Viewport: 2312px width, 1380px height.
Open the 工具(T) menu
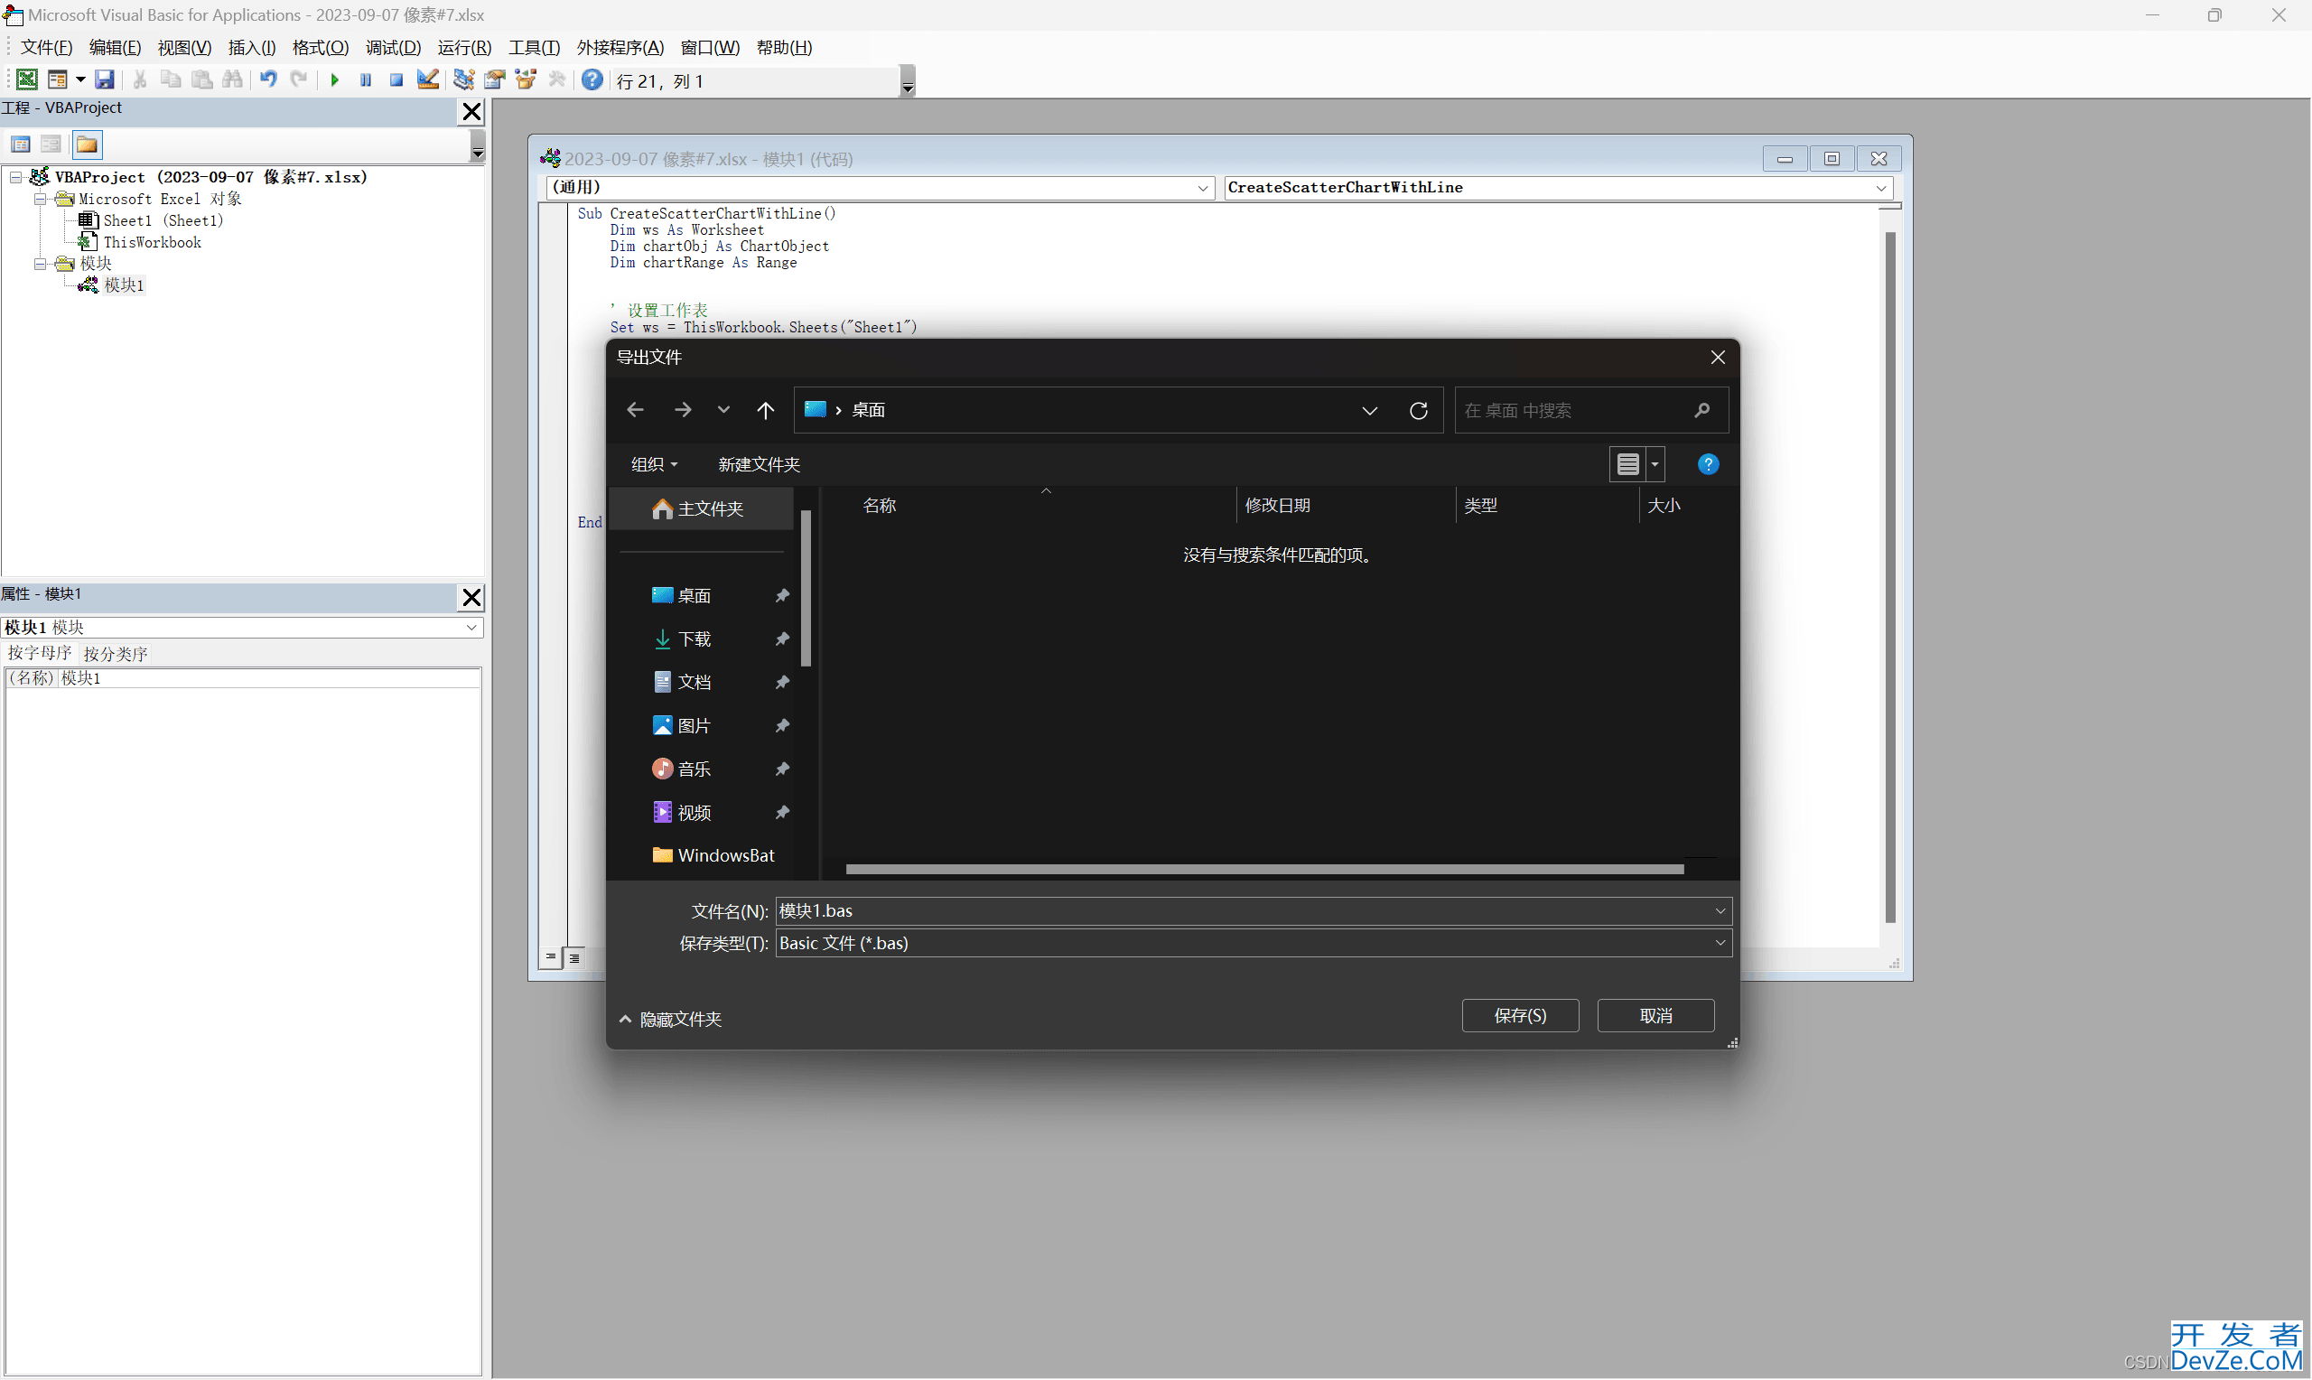(x=535, y=48)
